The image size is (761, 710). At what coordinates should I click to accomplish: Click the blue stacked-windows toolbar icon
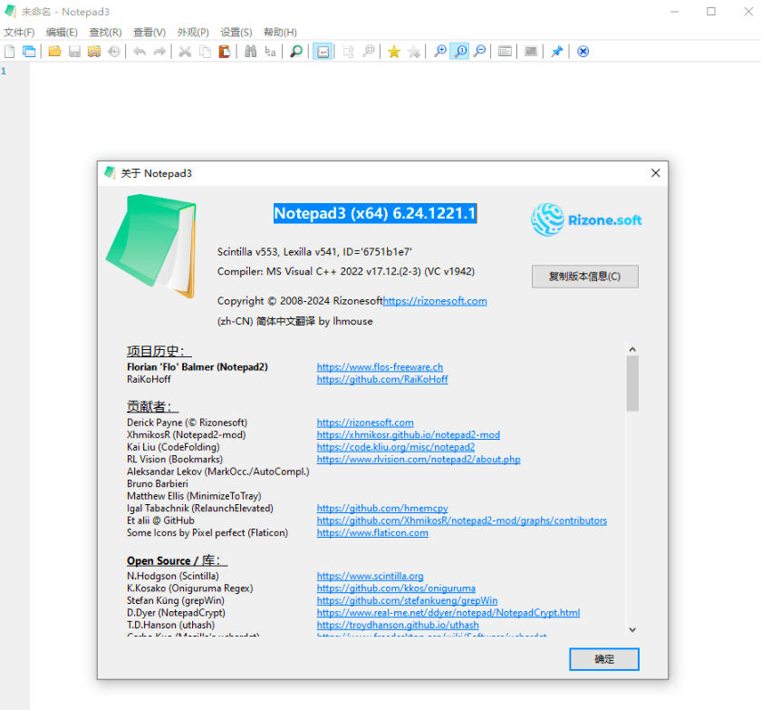pyautogui.click(x=29, y=52)
